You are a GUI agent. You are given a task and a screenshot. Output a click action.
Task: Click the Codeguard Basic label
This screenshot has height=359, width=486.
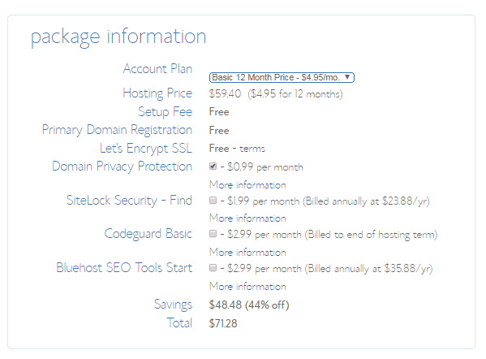pos(148,234)
